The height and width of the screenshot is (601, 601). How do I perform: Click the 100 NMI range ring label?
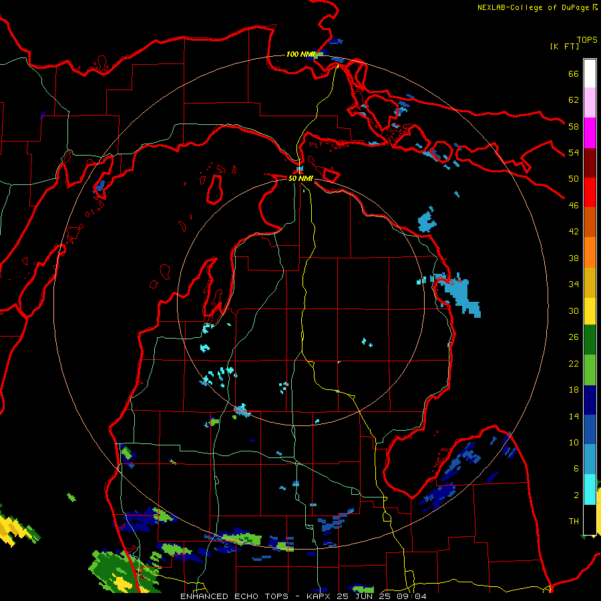[300, 54]
